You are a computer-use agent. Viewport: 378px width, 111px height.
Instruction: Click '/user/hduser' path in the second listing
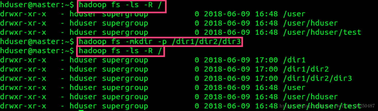tap(310, 97)
